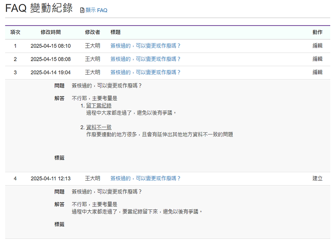Click the document icon beside 顯示 FAQ
The width and height of the screenshot is (336, 243).
tap(82, 10)
